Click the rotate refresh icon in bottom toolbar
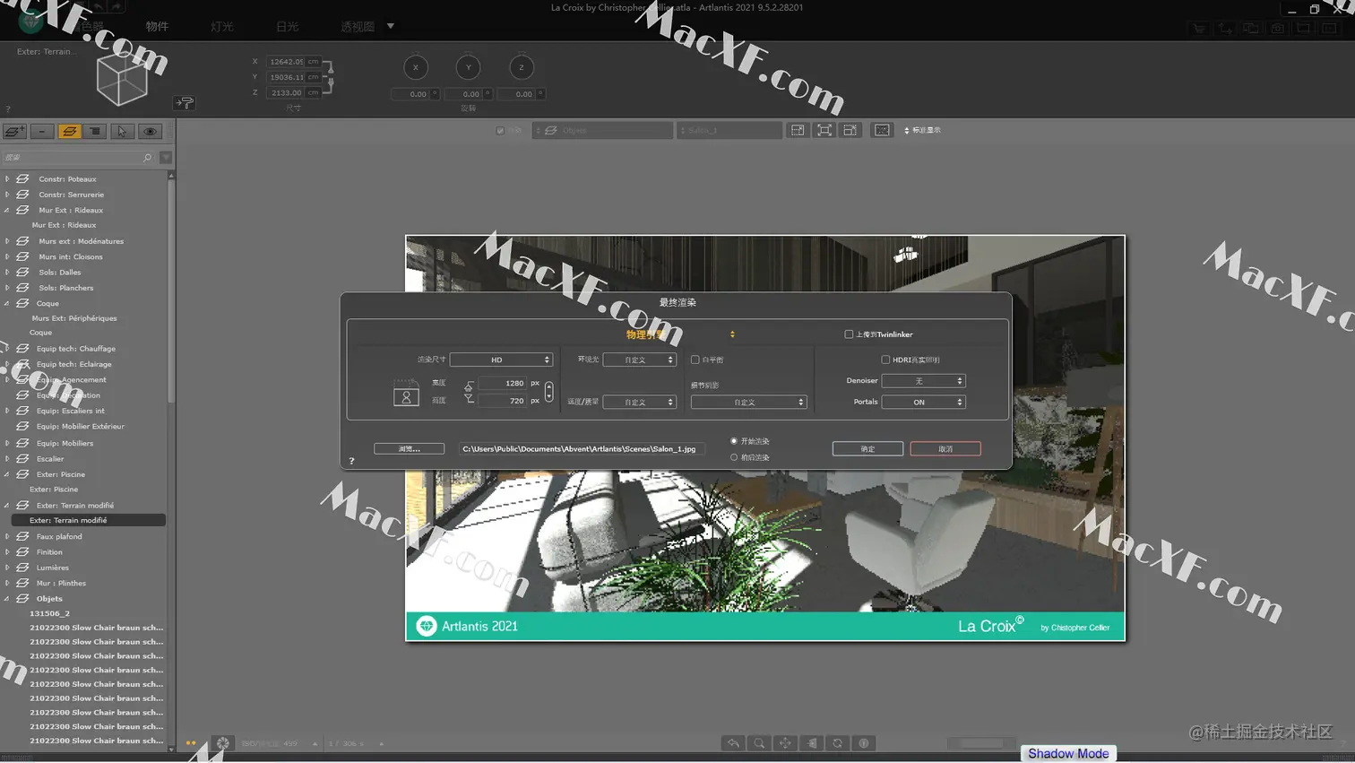 pyautogui.click(x=837, y=743)
